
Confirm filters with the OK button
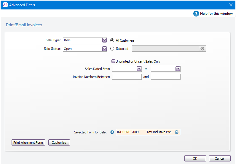pyautogui.click(x=195, y=159)
